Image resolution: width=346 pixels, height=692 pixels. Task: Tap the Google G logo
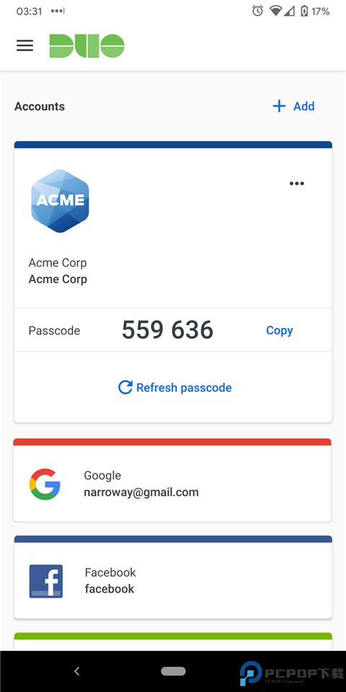[45, 484]
